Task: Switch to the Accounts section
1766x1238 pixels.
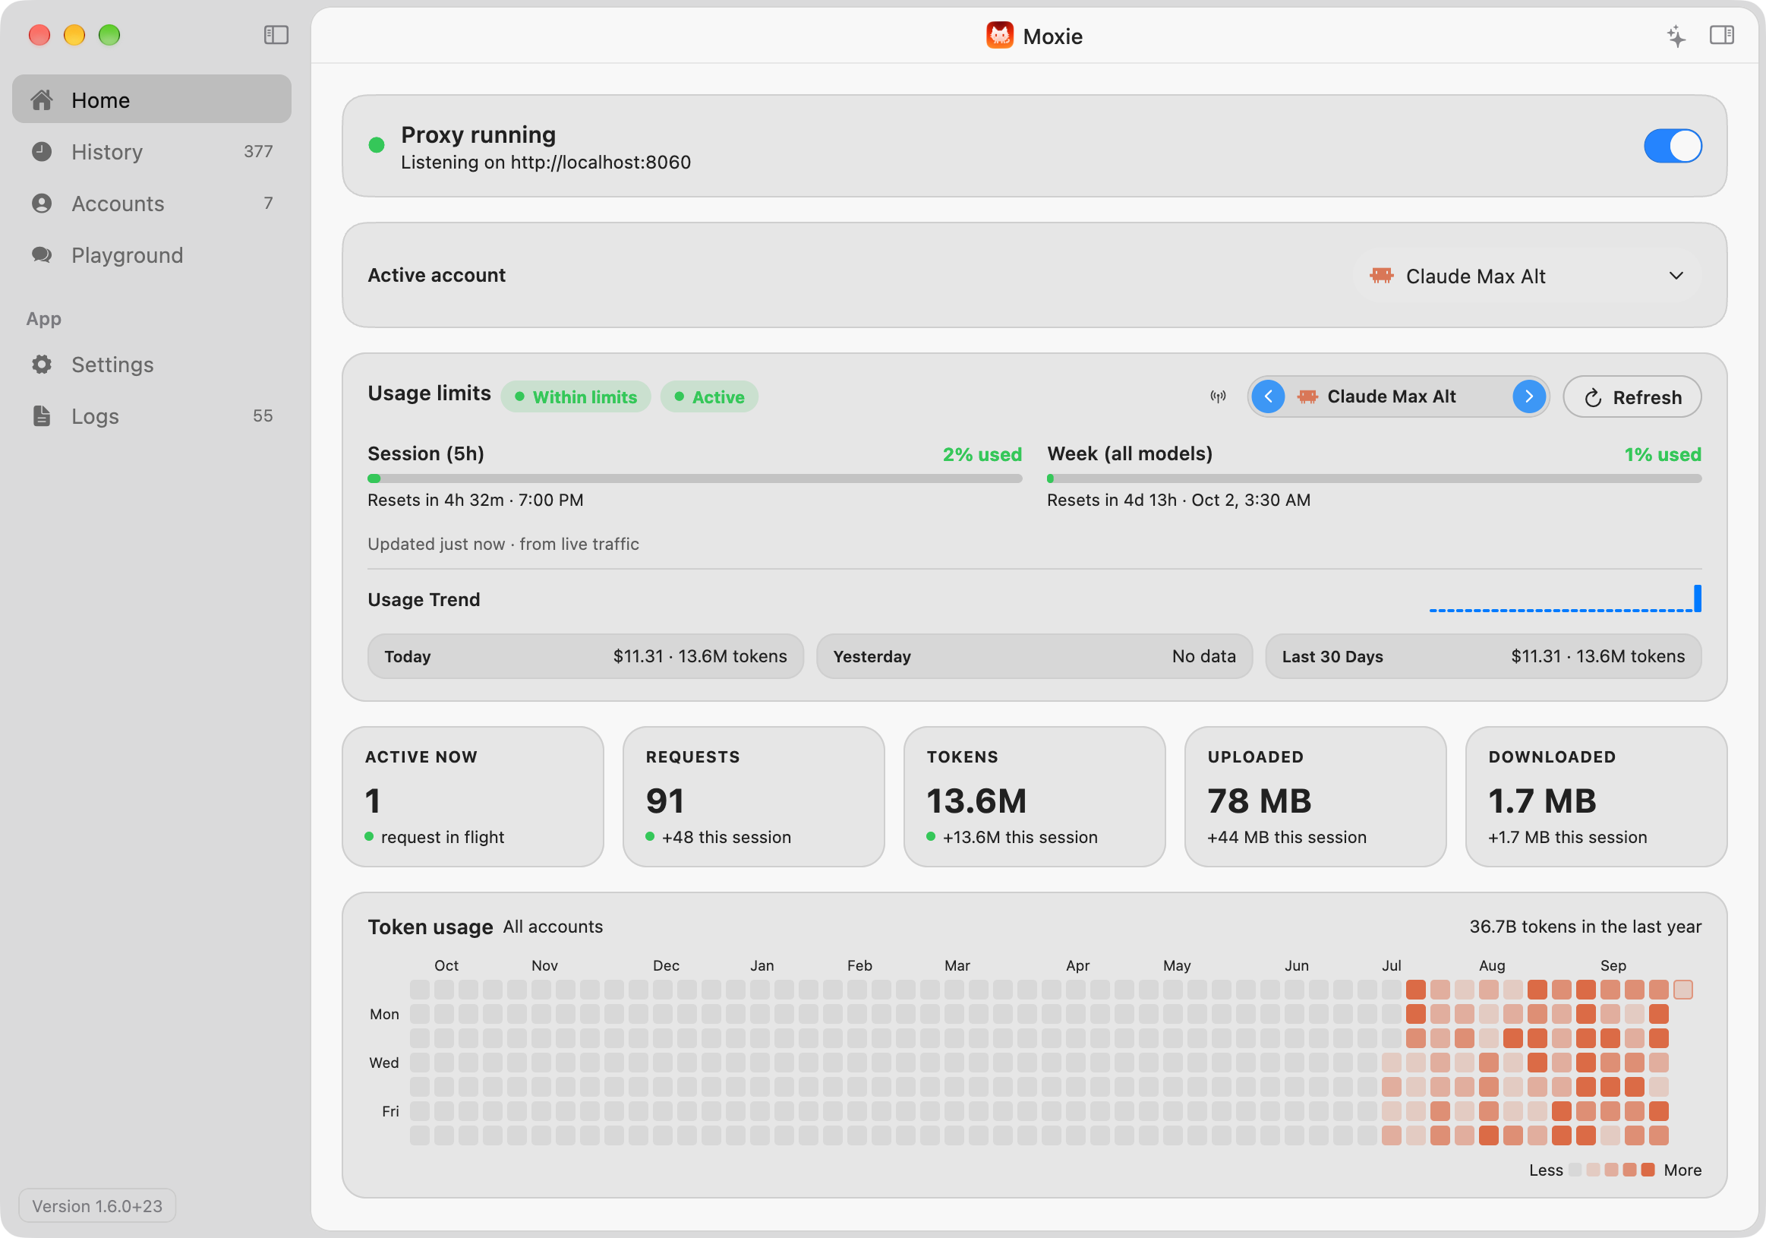Action: [x=152, y=203]
